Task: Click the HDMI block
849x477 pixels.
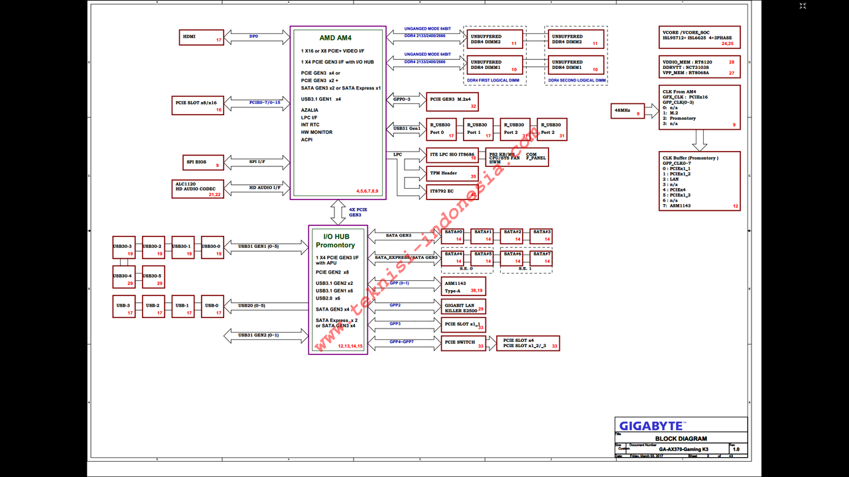Action: pos(202,37)
